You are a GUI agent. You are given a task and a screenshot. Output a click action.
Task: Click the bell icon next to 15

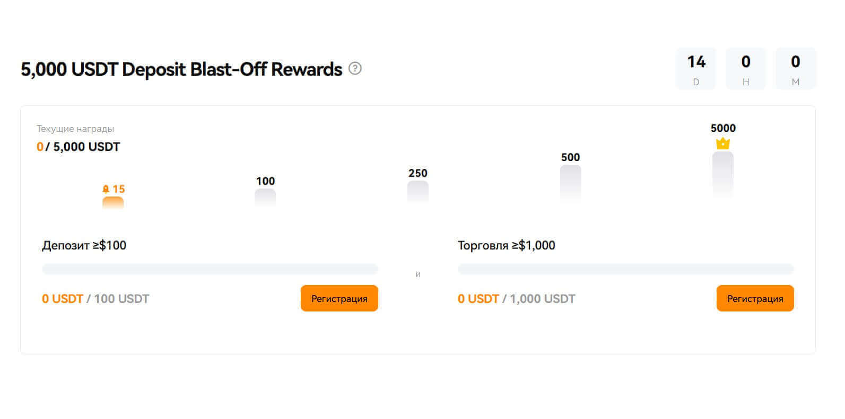106,189
